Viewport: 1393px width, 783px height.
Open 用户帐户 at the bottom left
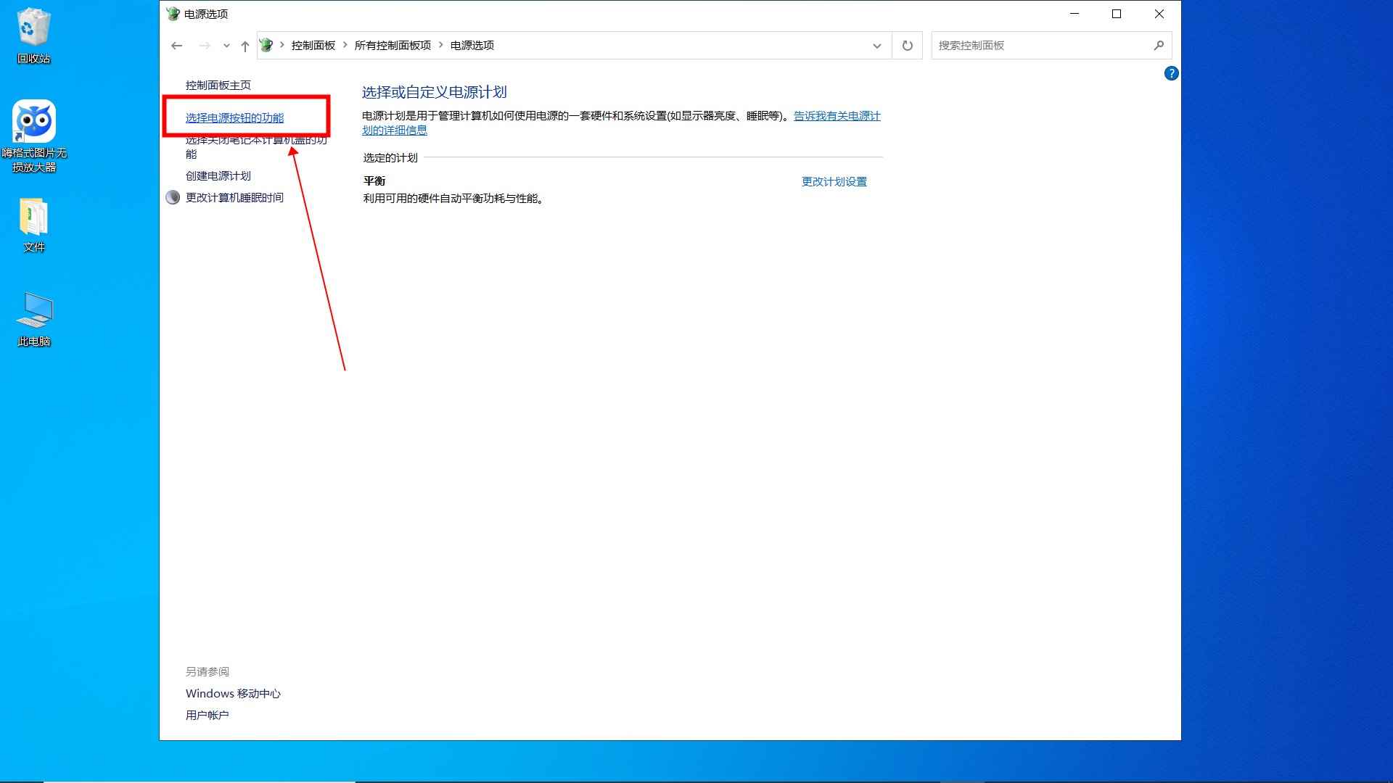(207, 715)
